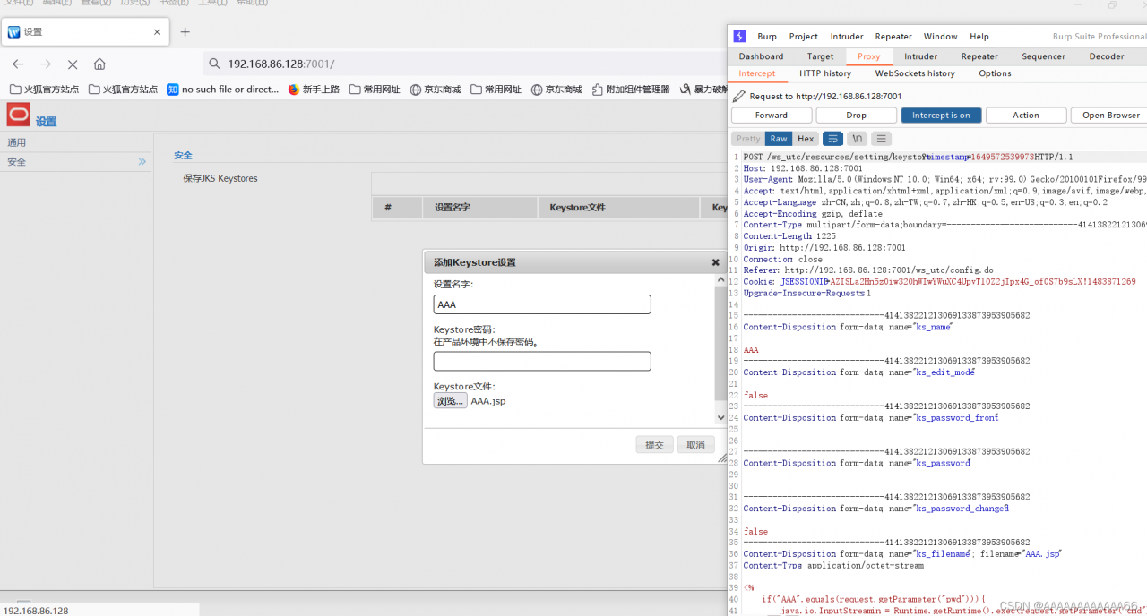
Task: Open the Burp menu
Action: point(767,37)
